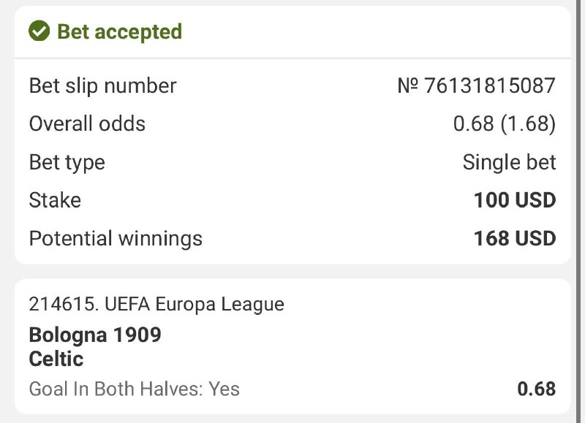Select the Celtic team name
The image size is (585, 423).
[56, 359]
